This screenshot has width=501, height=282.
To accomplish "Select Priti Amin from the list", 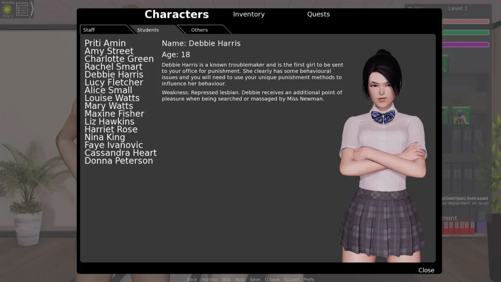I will pyautogui.click(x=105, y=43).
